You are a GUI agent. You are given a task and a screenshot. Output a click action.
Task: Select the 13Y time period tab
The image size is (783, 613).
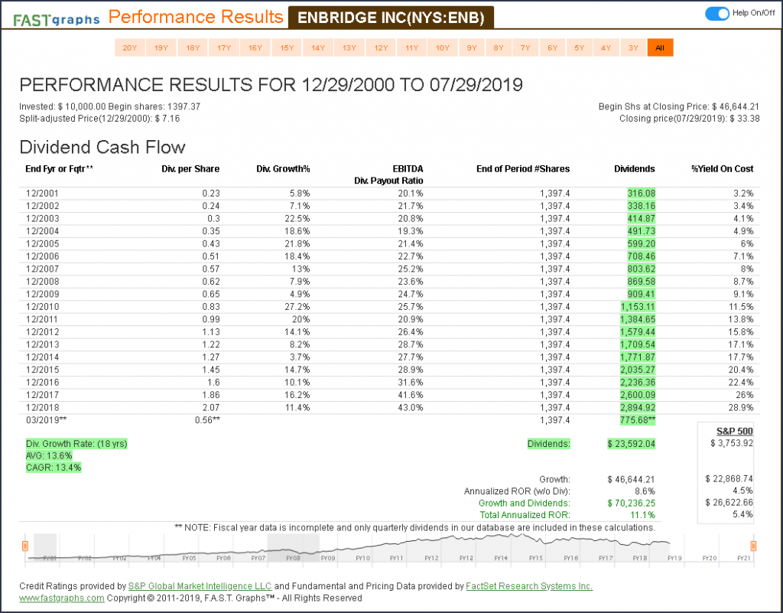[x=349, y=48]
